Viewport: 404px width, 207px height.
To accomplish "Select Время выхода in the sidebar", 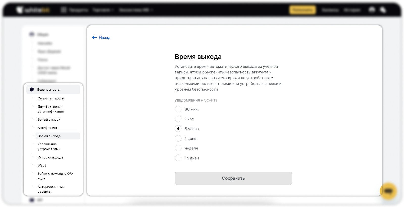I will point(49,136).
